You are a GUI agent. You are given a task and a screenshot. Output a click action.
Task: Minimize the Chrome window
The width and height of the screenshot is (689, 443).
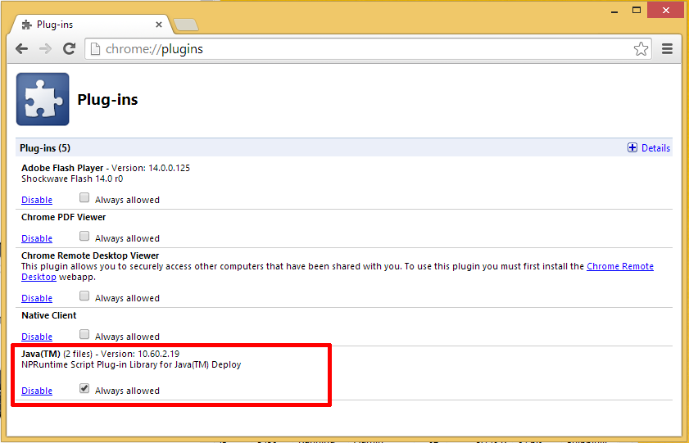pos(614,11)
